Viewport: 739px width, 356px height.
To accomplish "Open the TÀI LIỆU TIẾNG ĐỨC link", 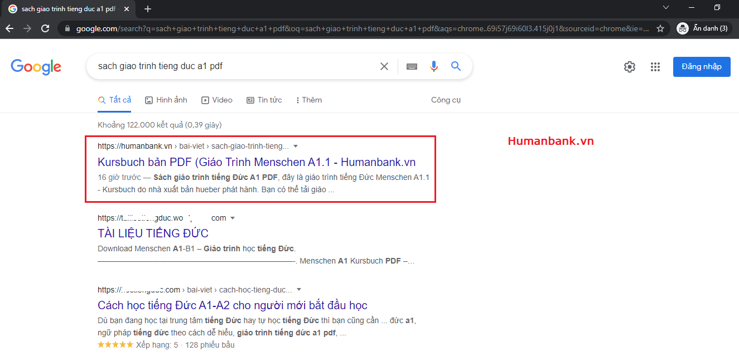I will 153,233.
